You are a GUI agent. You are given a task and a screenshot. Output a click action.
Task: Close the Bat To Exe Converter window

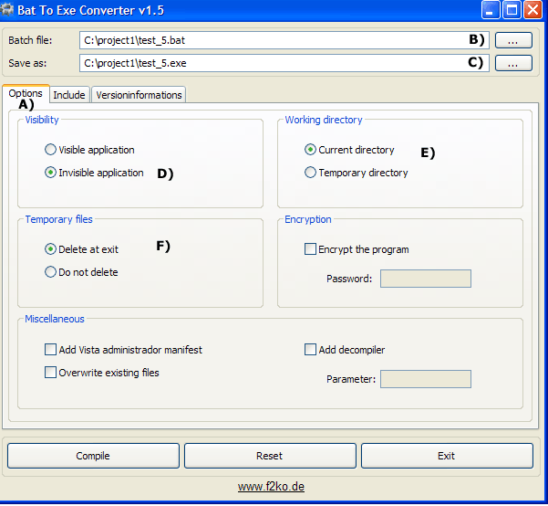pos(532,9)
